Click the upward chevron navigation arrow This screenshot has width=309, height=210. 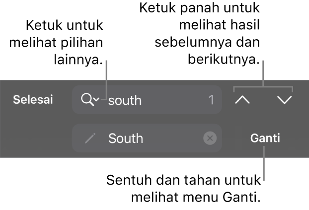click(x=242, y=100)
